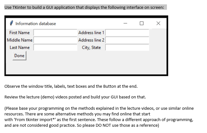Close the Information database window

(x=158, y=23)
